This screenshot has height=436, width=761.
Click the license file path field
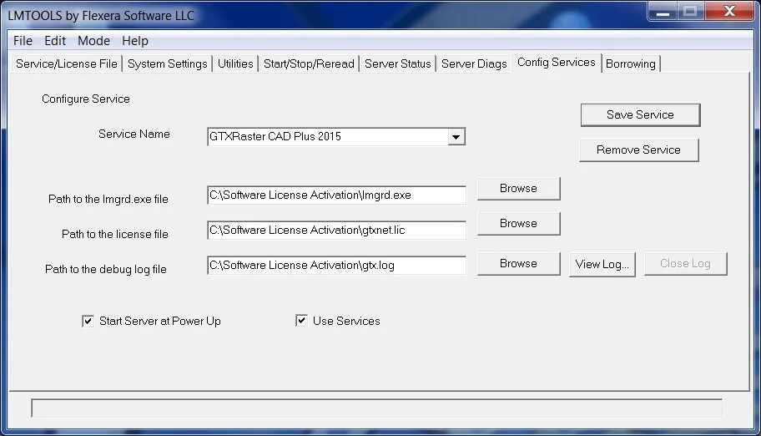pyautogui.click(x=336, y=230)
